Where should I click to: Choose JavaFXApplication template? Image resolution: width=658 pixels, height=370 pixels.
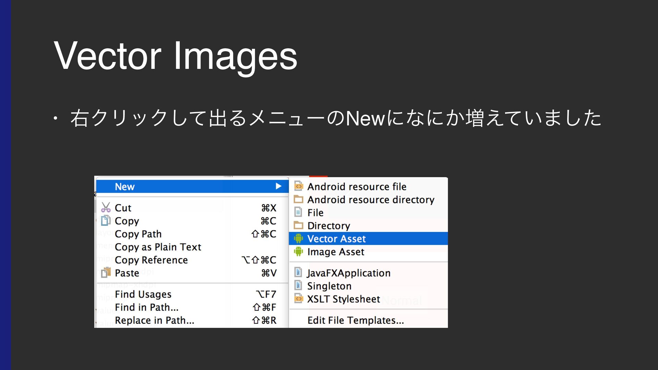368,273
